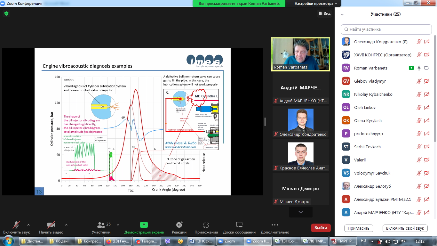The image size is (437, 246).
Task: Open Настройки просмотра dropdown
Action: coord(316,4)
